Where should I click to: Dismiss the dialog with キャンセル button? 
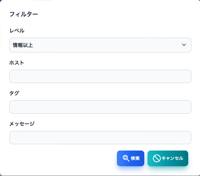point(168,158)
